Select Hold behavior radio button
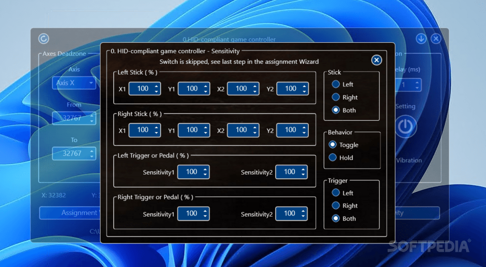The width and height of the screenshot is (486, 267). [332, 158]
